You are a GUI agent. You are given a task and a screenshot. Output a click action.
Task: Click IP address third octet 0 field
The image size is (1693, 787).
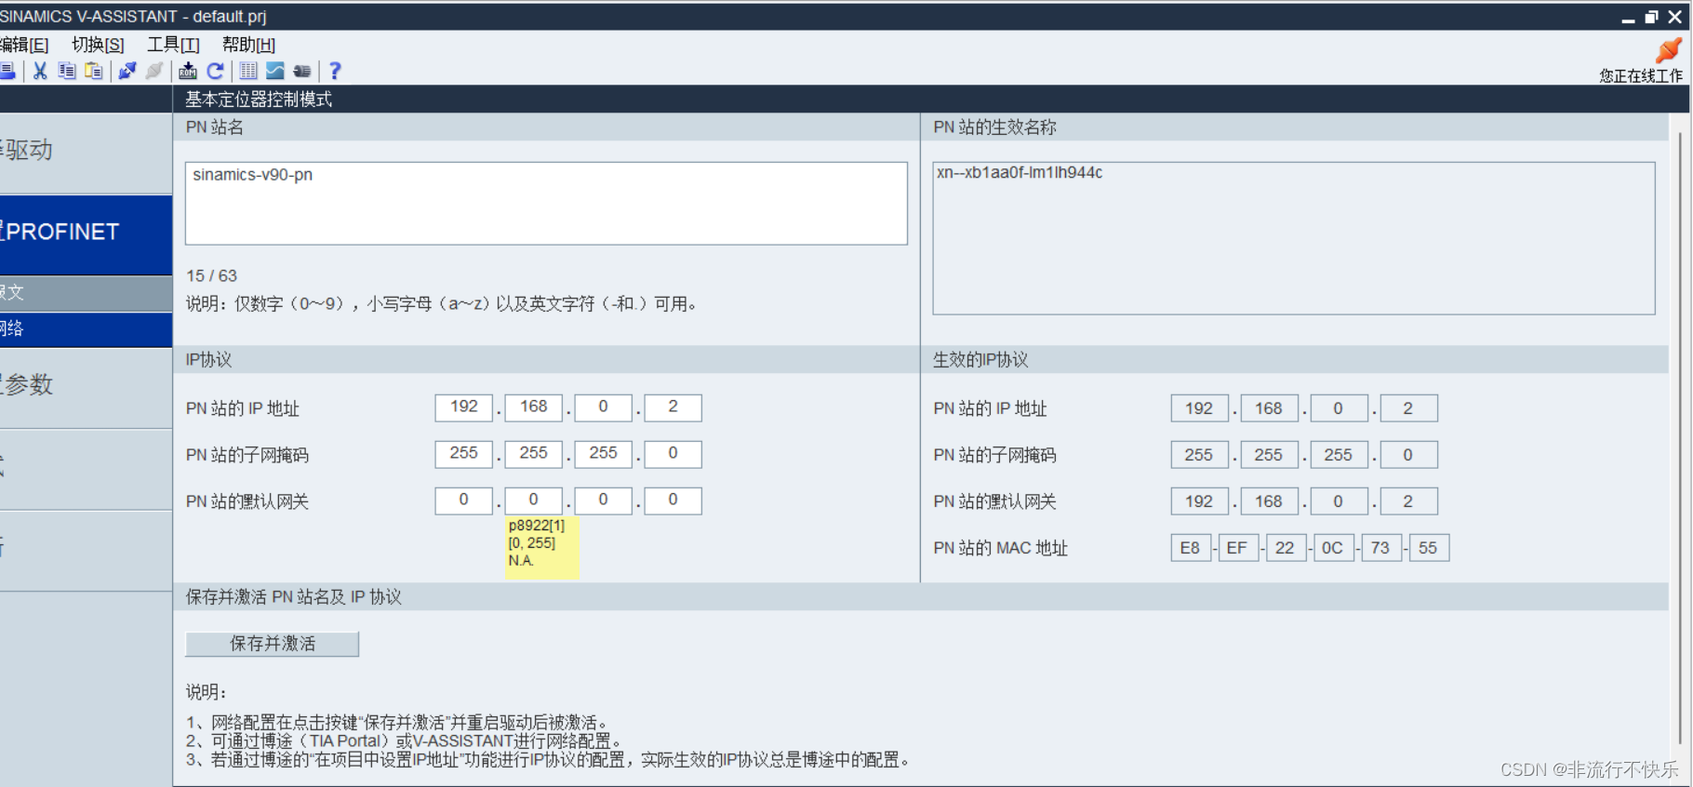pyautogui.click(x=603, y=407)
